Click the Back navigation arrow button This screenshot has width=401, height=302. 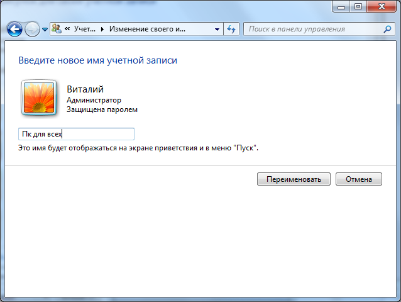tap(14, 29)
